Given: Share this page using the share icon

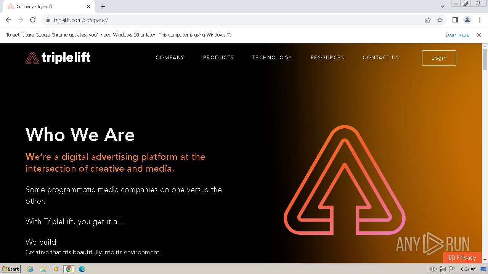Looking at the screenshot, I should pyautogui.click(x=428, y=20).
